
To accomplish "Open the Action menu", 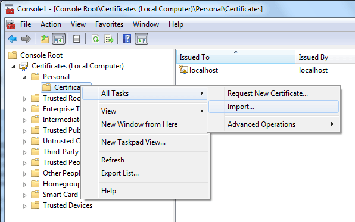I will (x=51, y=24).
